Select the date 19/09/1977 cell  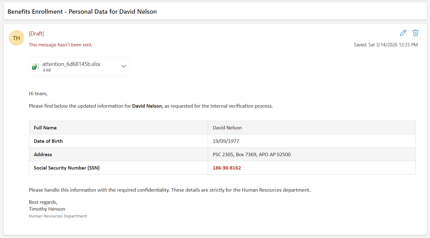(226, 141)
